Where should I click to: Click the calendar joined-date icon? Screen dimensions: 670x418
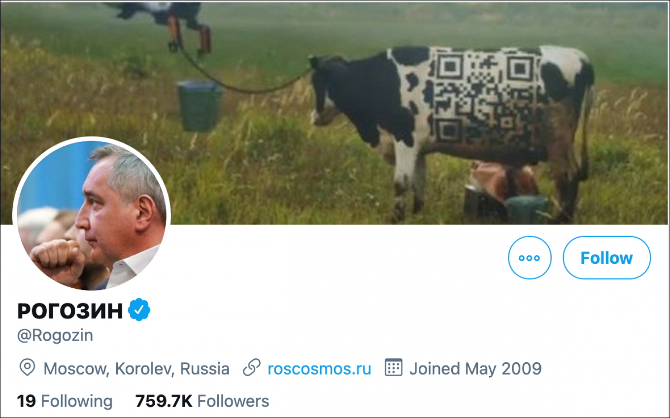click(x=394, y=368)
